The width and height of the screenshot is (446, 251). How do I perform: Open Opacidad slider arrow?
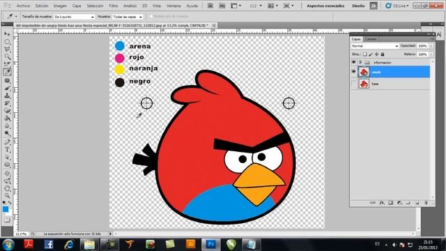431,46
